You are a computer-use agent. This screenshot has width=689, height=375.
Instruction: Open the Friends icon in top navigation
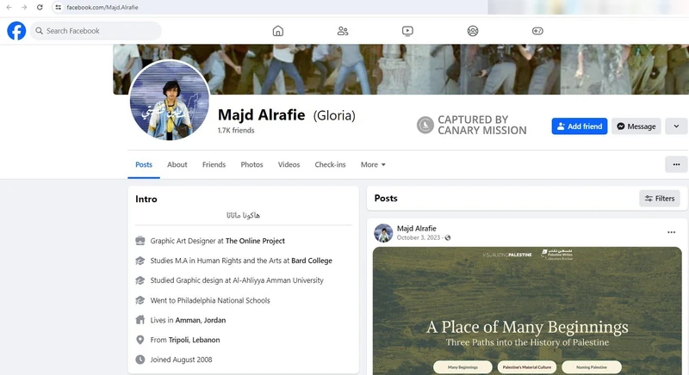coord(343,31)
